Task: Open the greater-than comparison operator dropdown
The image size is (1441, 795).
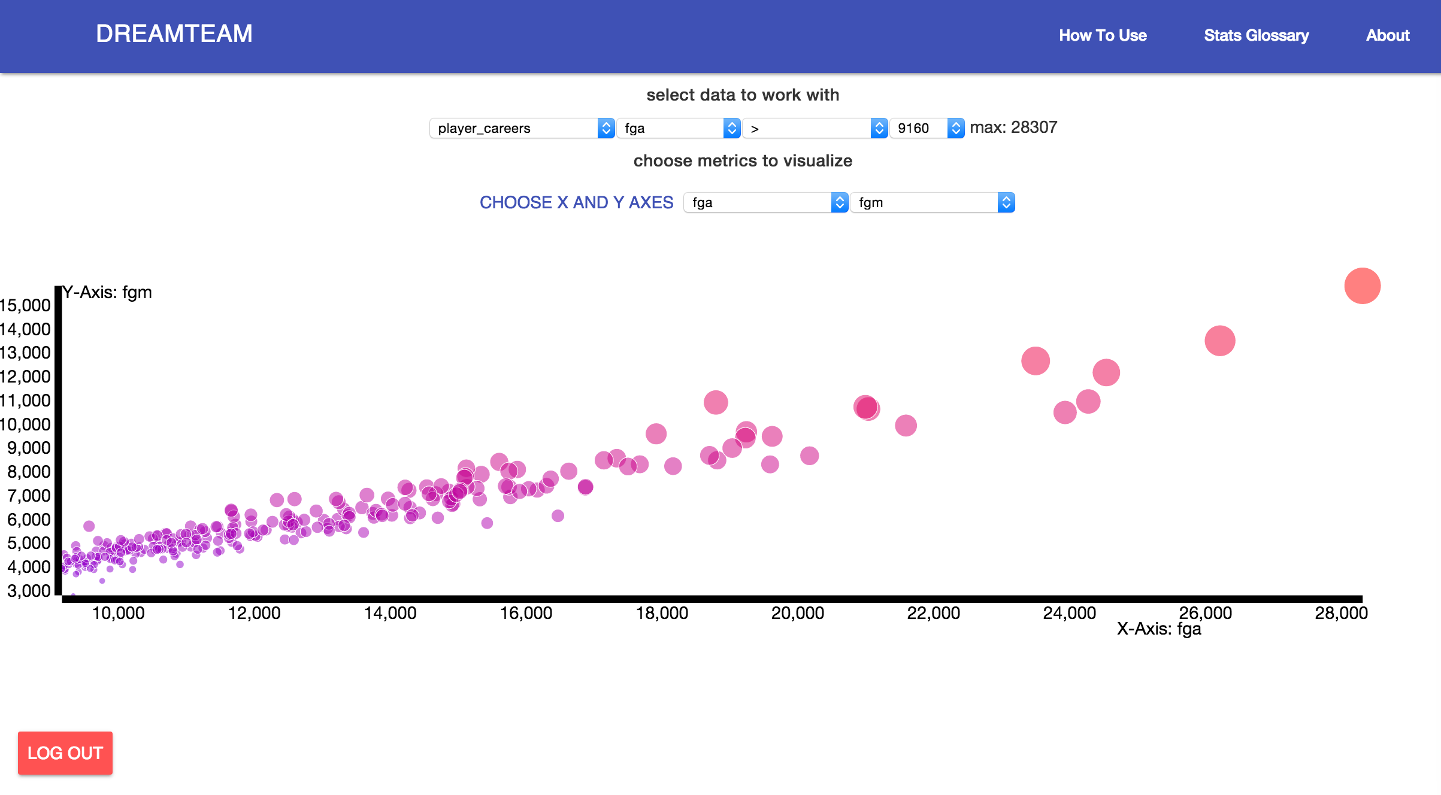Action: (x=815, y=128)
